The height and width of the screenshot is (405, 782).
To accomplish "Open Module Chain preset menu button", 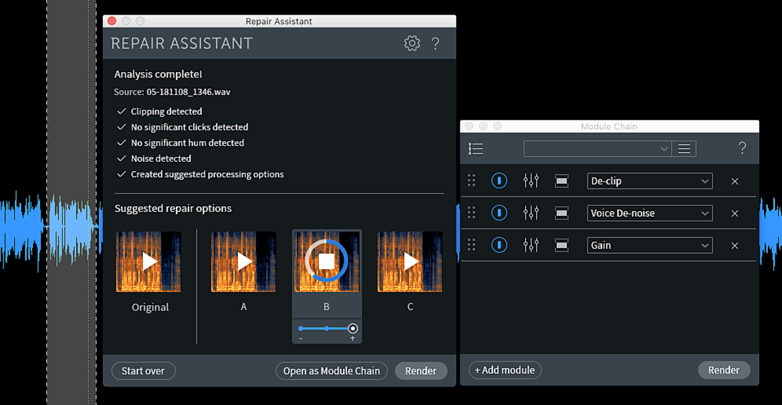I will 684,148.
